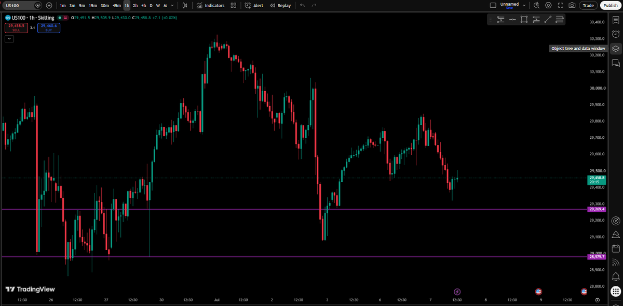Expand the layout manage dropdown arrow
This screenshot has height=306, width=623.
(524, 5)
